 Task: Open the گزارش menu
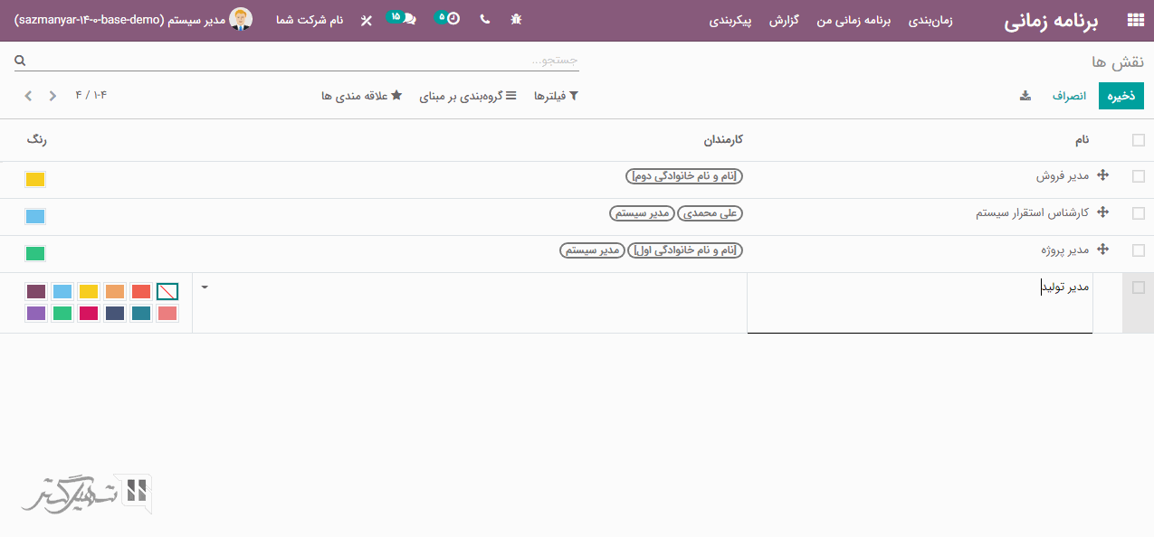coord(783,20)
